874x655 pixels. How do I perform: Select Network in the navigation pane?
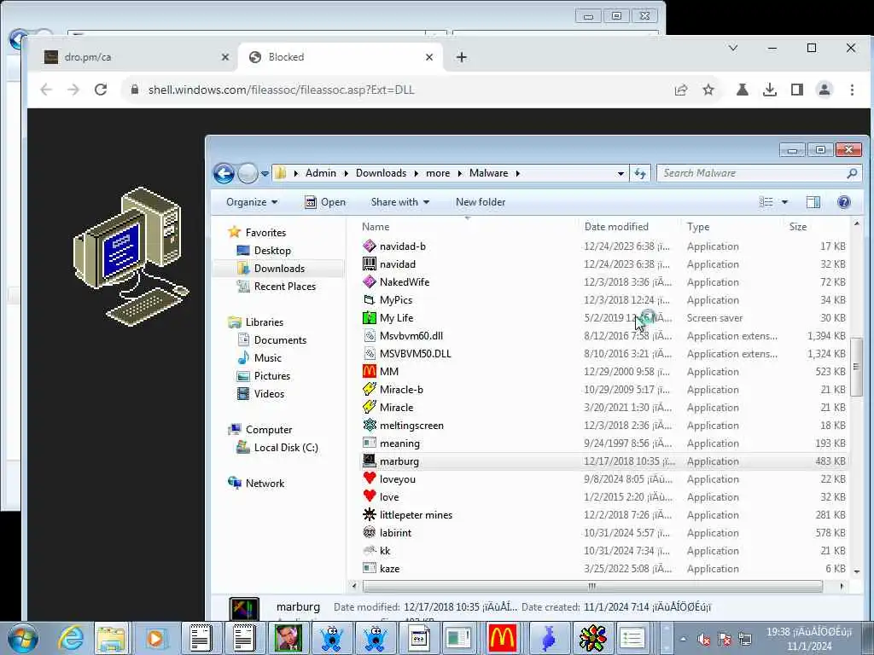265,484
